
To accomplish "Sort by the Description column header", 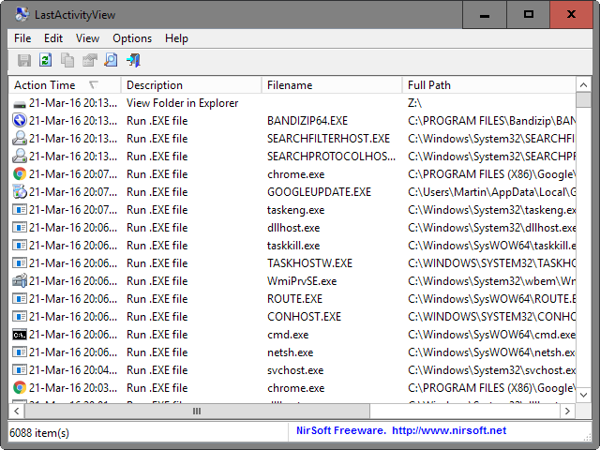I will click(191, 85).
